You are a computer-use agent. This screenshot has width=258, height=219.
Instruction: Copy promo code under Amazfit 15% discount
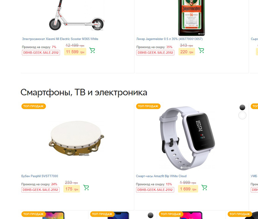pyautogui.click(x=155, y=190)
